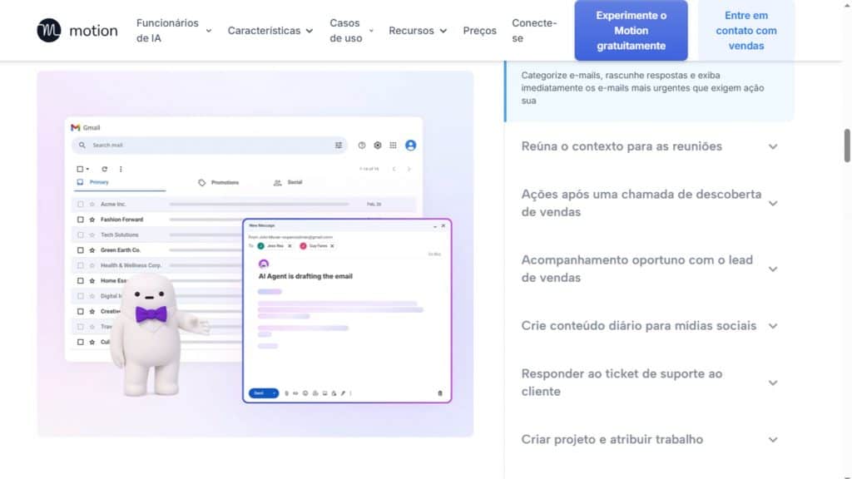Click the page vertical scrollbar thumb
The height and width of the screenshot is (479, 852).
point(847,146)
